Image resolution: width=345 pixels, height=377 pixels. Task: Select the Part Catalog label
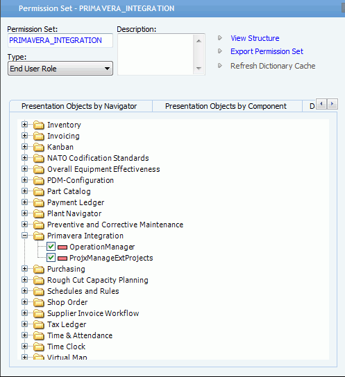click(69, 192)
